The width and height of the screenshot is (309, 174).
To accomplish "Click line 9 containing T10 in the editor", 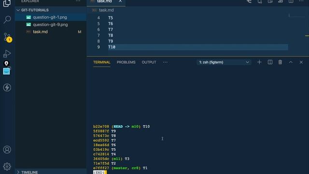I will tap(198, 47).
